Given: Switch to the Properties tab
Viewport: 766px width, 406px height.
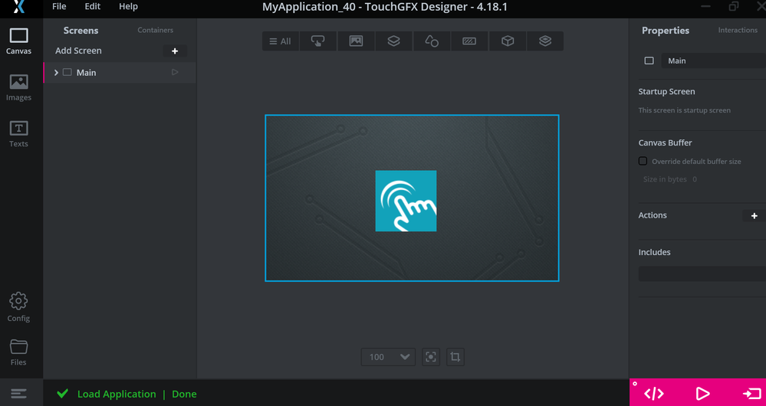Looking at the screenshot, I should click(x=666, y=30).
